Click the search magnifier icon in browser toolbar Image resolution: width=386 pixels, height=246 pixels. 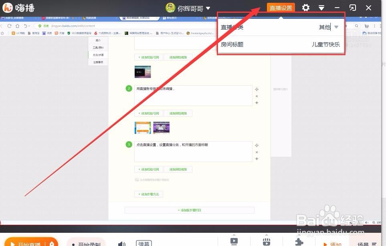click(x=356, y=26)
